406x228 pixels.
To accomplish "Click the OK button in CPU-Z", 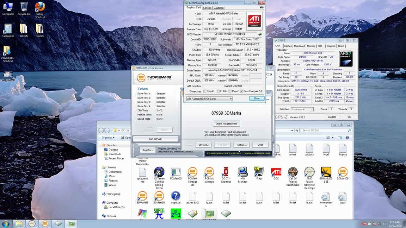I will tap(349, 117).
